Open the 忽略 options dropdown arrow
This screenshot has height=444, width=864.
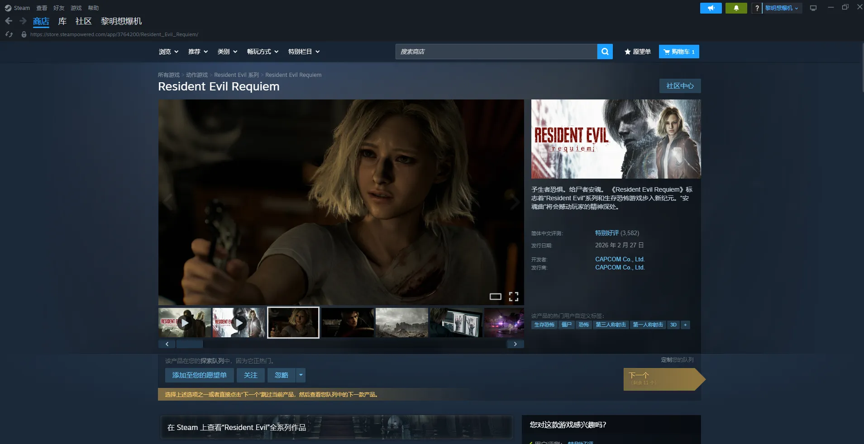[301, 375]
